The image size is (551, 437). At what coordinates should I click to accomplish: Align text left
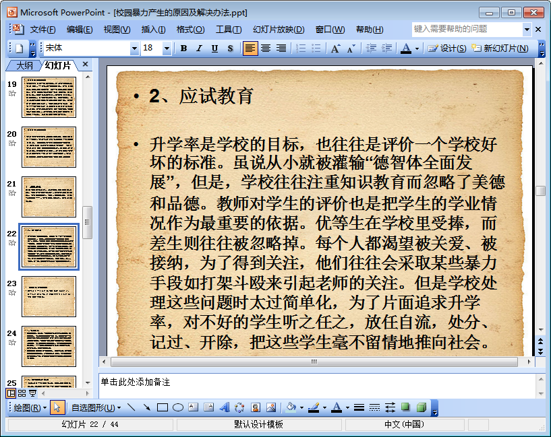[x=250, y=48]
